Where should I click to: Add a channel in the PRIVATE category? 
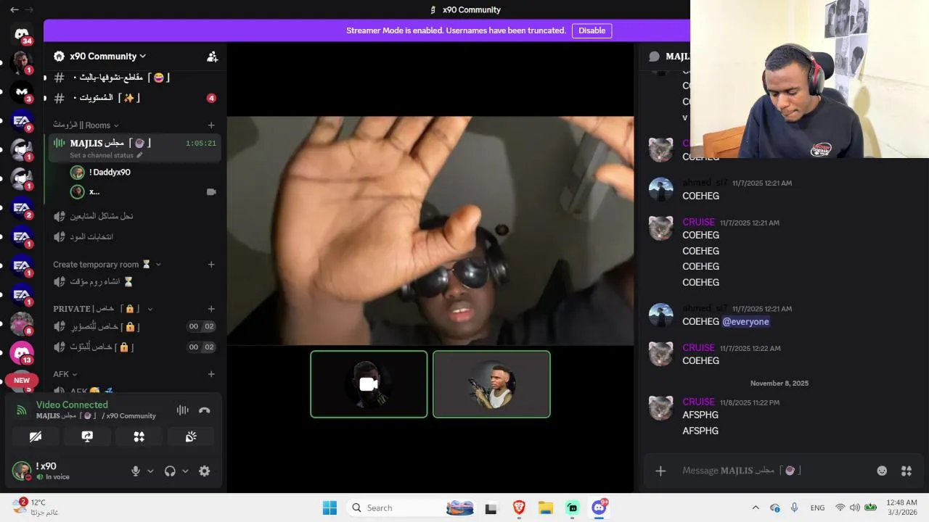211,309
